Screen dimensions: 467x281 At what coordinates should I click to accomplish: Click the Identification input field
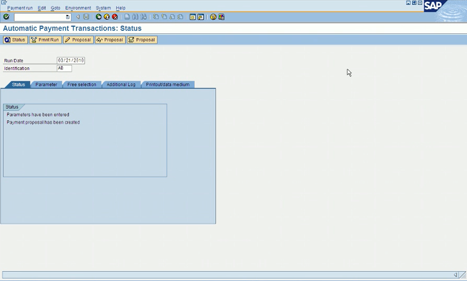65,68
